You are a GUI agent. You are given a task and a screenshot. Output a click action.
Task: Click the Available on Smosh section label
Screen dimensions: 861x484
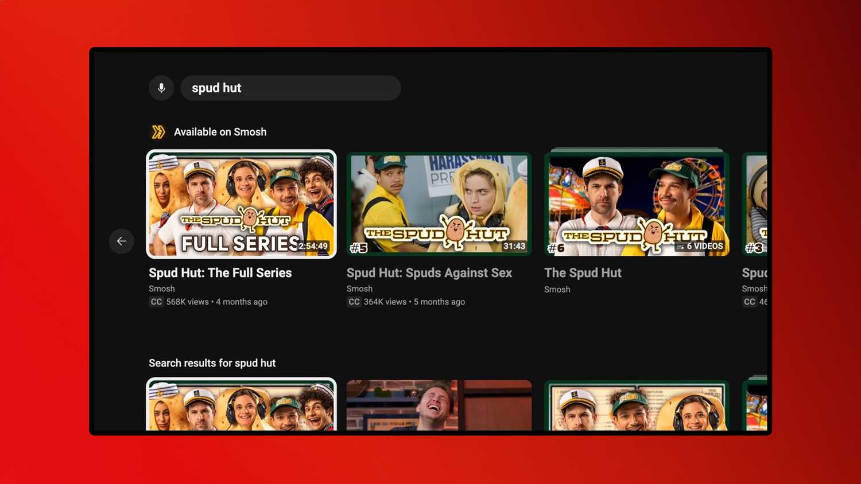220,131
